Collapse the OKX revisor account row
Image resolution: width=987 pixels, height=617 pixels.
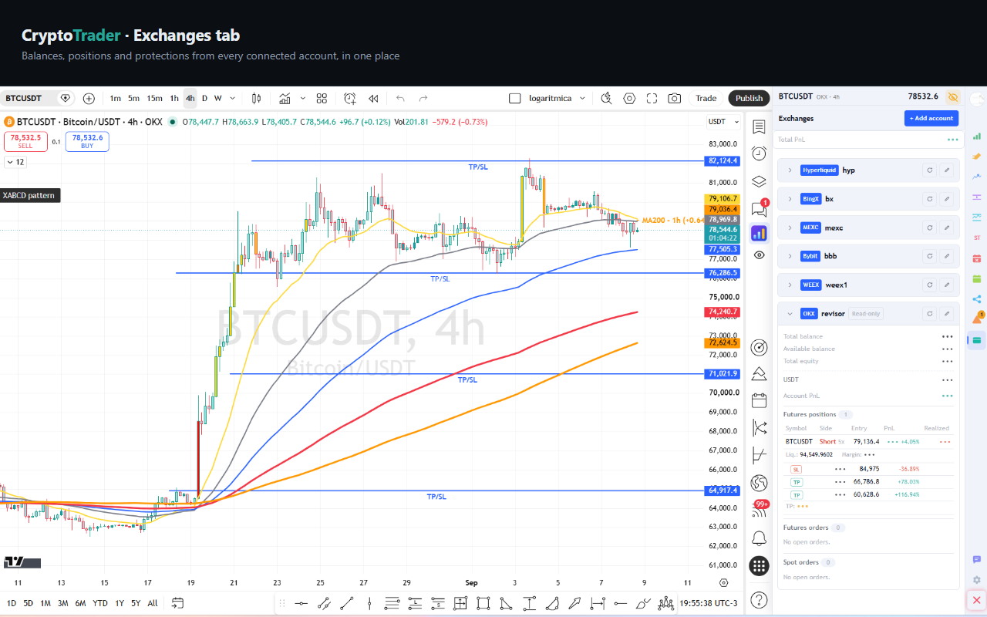pyautogui.click(x=790, y=314)
